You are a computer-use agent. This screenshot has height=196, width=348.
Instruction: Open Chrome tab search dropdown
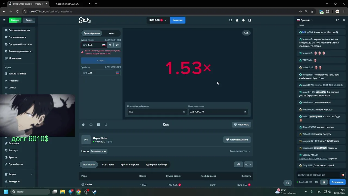click(x=4, y=4)
